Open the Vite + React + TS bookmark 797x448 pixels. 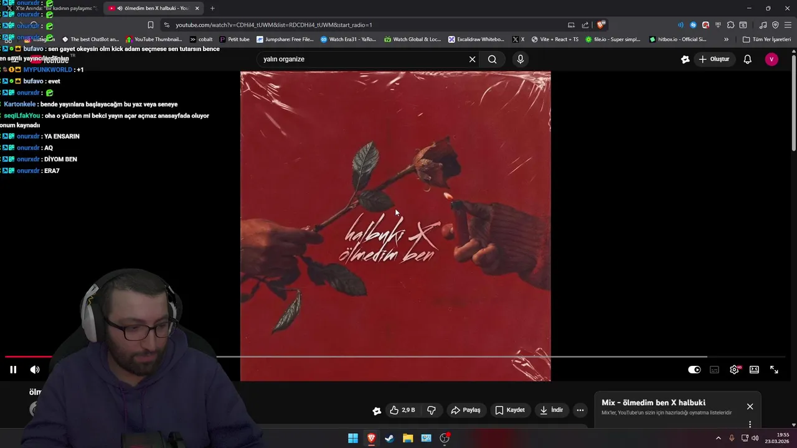[x=555, y=39]
